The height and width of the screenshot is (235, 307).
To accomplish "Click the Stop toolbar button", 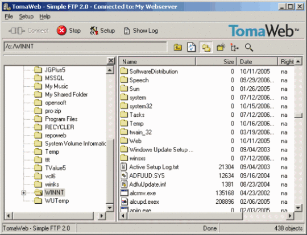I will tap(69, 31).
